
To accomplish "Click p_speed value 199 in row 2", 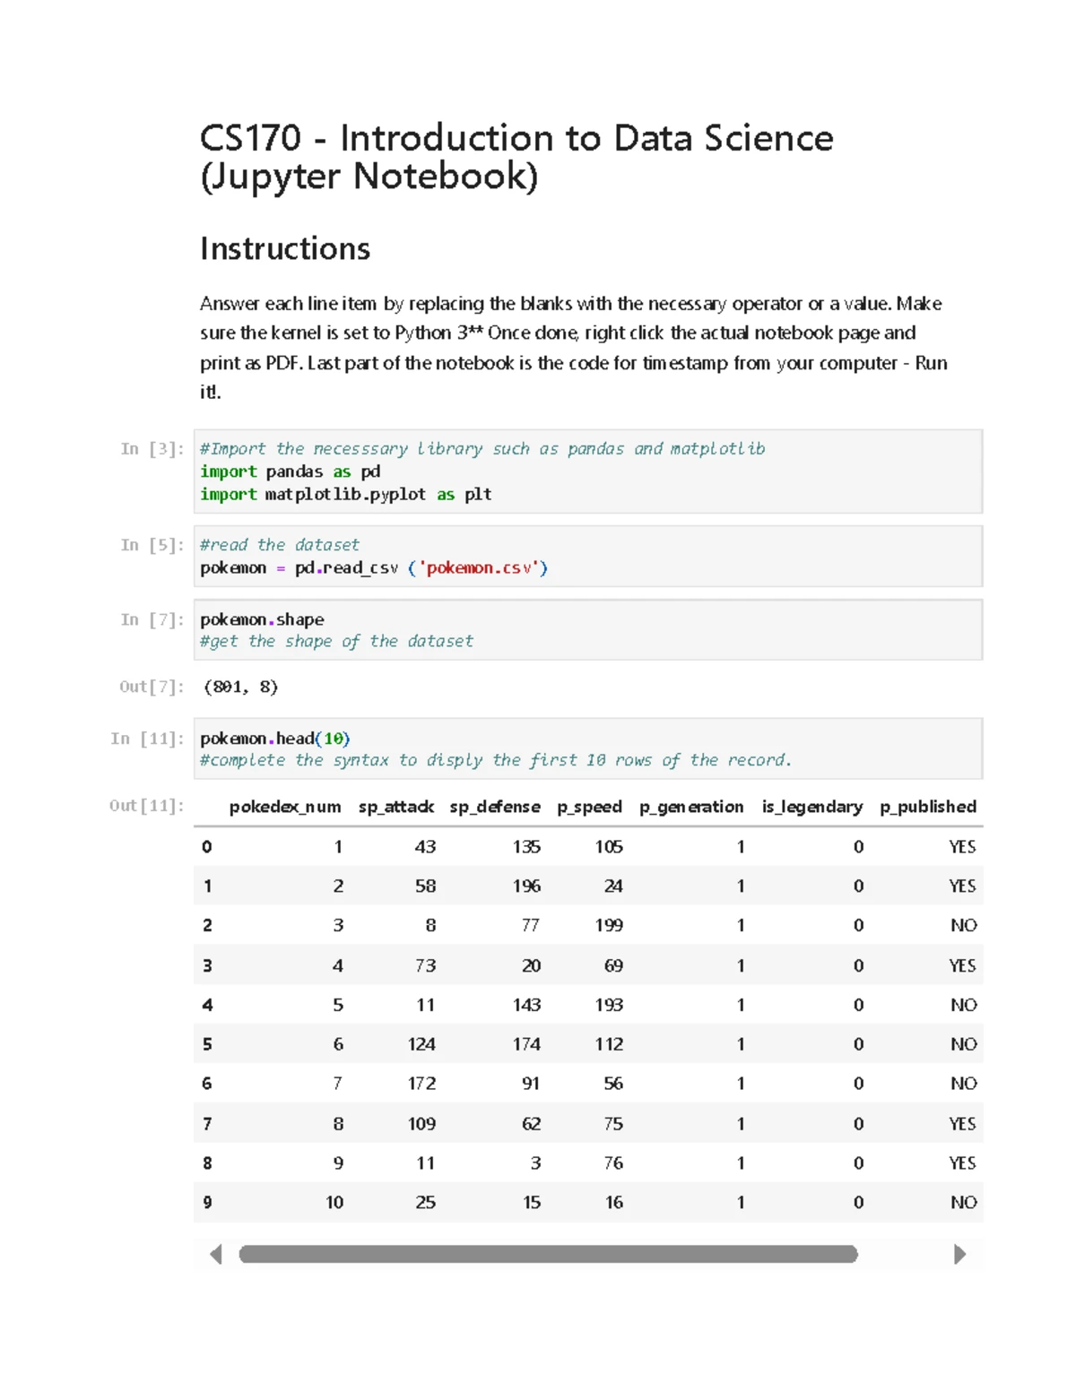I will [609, 926].
